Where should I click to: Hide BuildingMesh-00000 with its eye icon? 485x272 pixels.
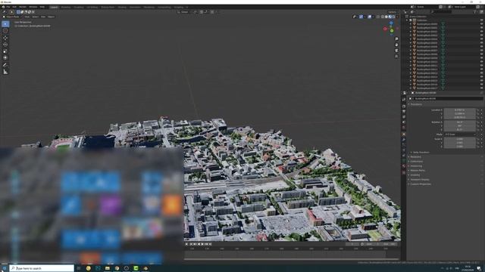[x=482, y=24]
